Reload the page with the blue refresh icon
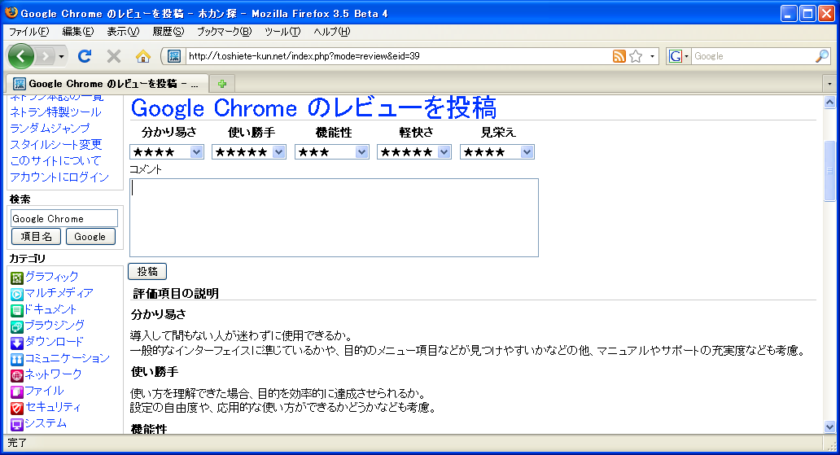Screen dimensions: 840x455 tap(85, 55)
